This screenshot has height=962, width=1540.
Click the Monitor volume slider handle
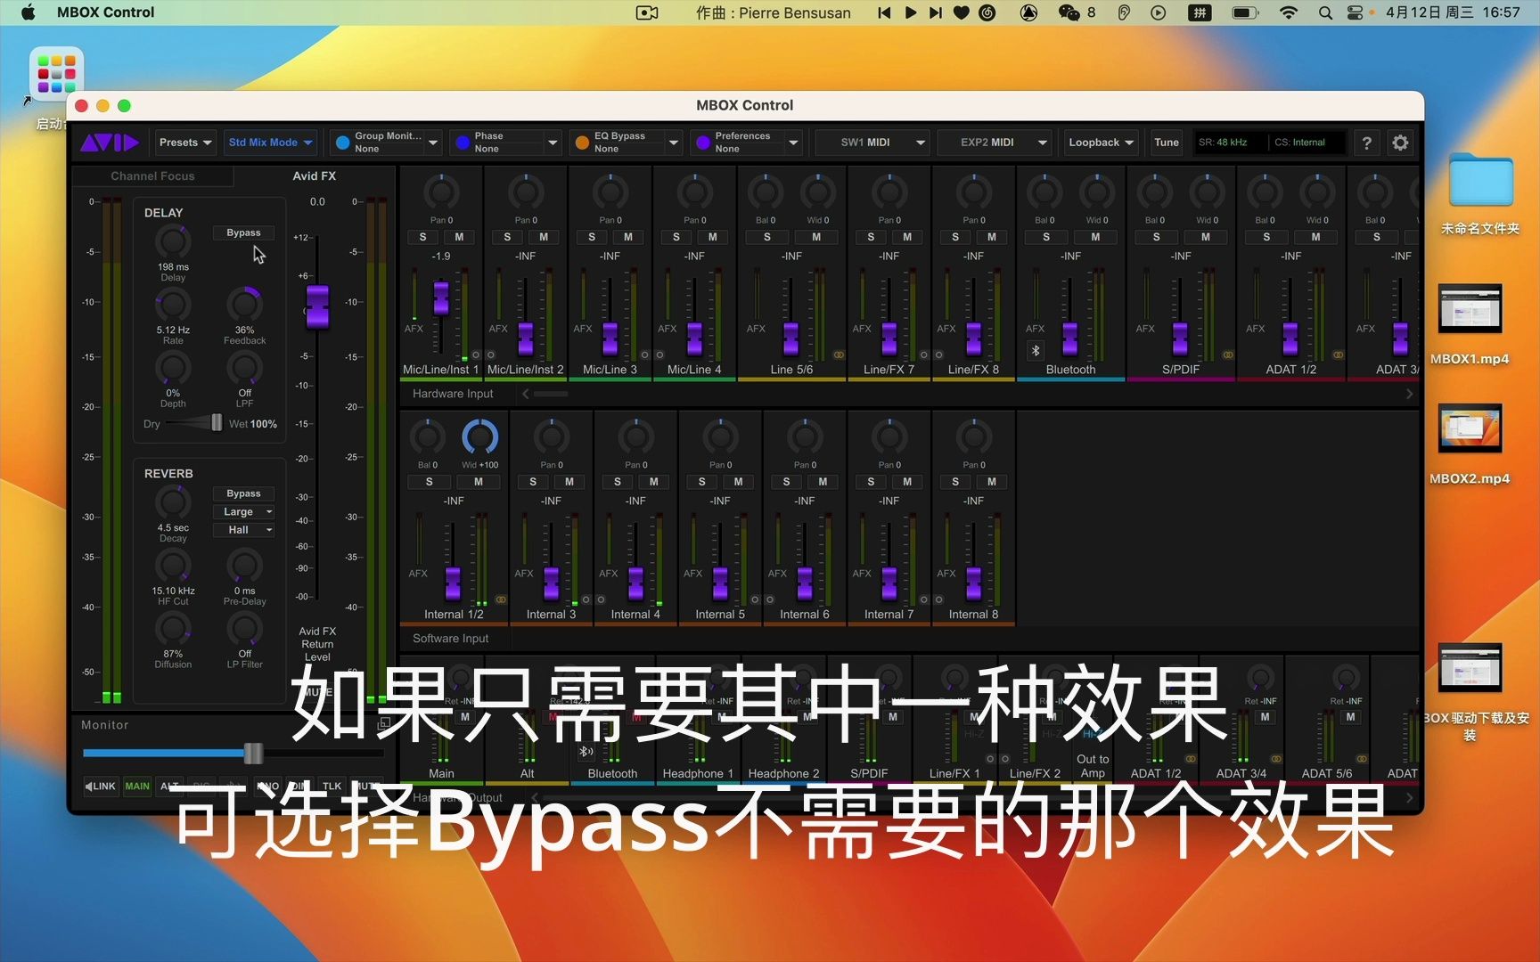(253, 754)
